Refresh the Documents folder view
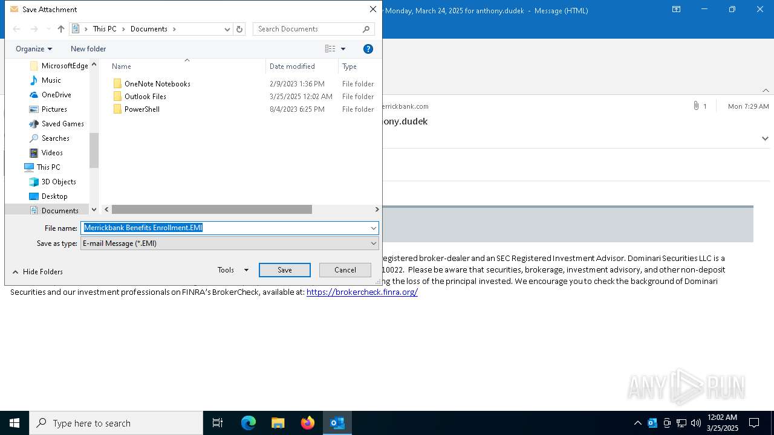 point(239,29)
